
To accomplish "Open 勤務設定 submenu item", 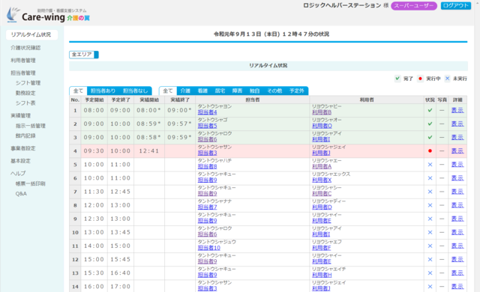I will [25, 93].
